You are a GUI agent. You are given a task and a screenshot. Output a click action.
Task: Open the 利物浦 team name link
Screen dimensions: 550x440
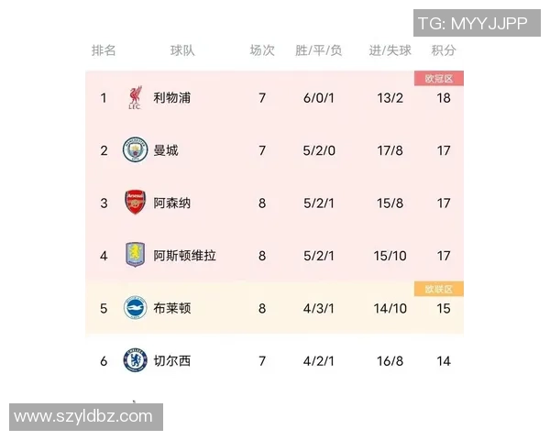(171, 97)
